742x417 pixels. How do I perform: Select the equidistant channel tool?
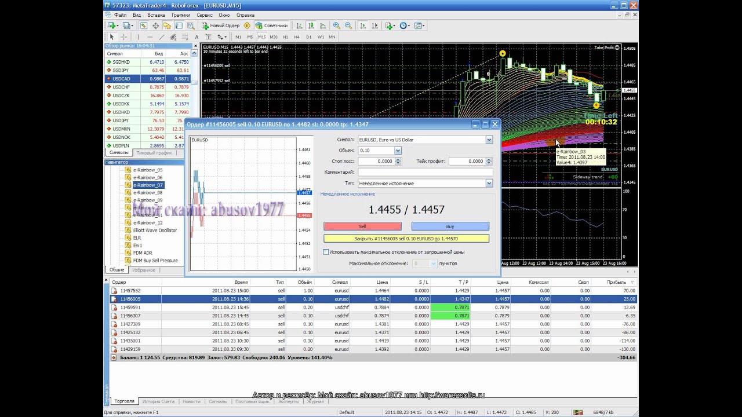tap(173, 37)
